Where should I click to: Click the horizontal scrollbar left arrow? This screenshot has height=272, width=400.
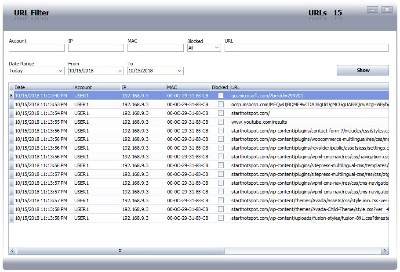point(12,251)
